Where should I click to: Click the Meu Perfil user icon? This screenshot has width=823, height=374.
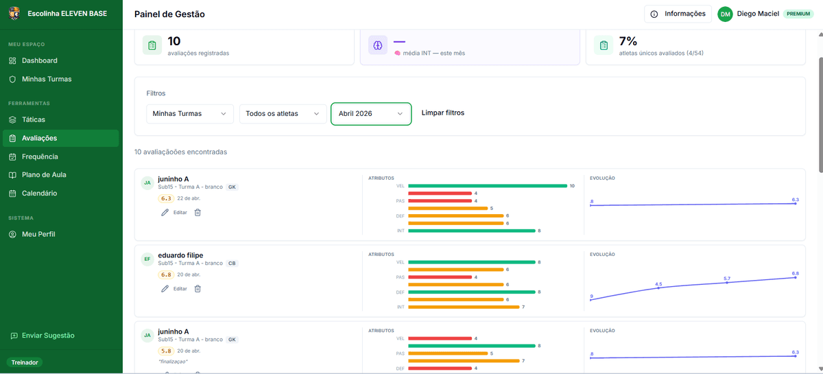12,234
